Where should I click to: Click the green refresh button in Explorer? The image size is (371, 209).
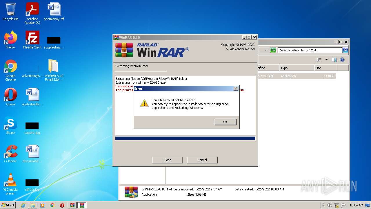273,50
